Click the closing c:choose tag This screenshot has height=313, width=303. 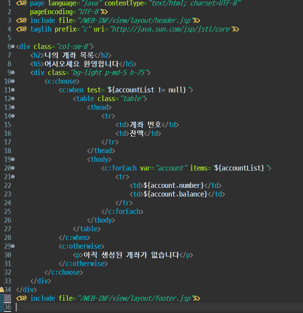click(x=64, y=272)
